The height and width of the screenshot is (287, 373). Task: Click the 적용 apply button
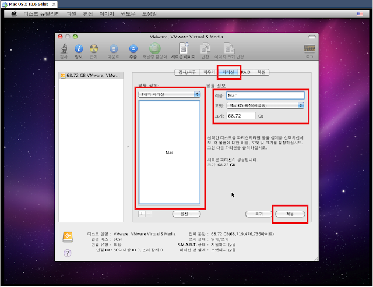290,214
